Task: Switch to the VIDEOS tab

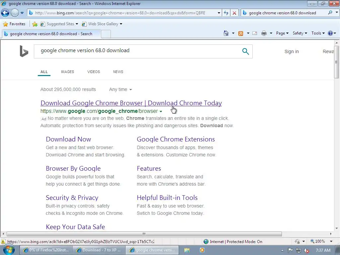Action: pos(93,72)
